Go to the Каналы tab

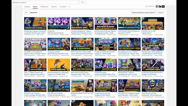pos(54,7)
